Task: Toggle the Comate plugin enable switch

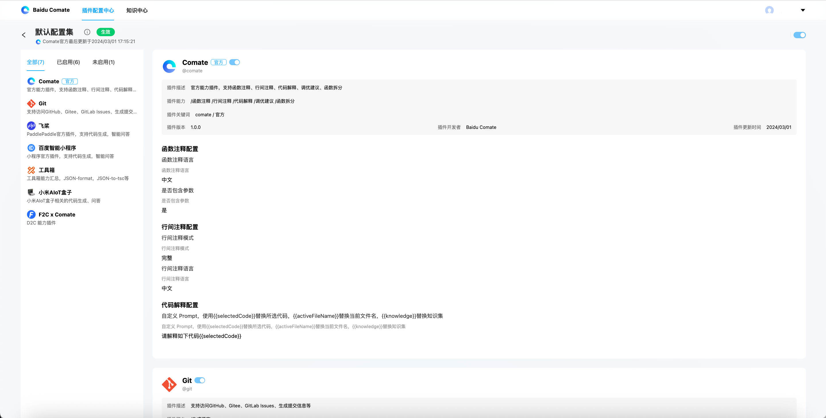Action: pos(234,62)
